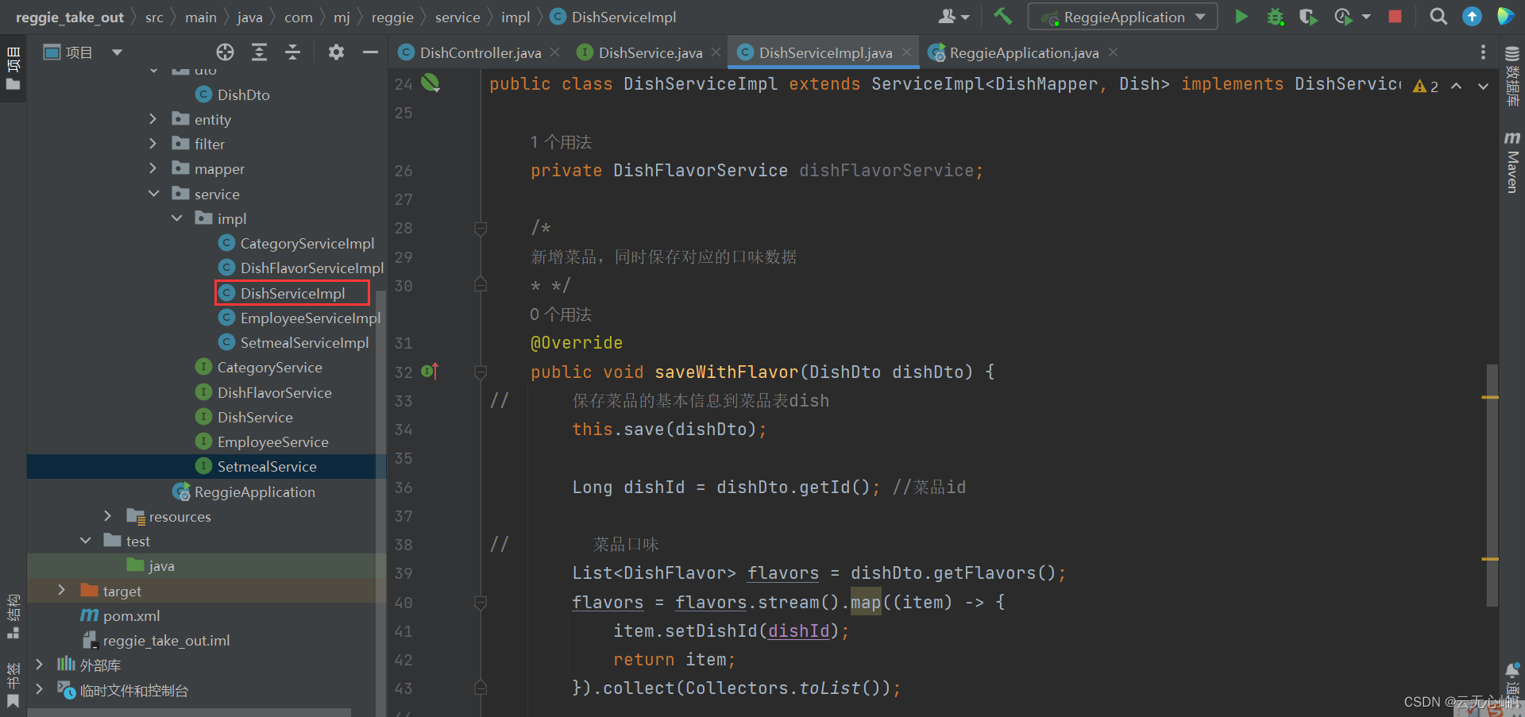
Task: Open the profiler run icon
Action: (1343, 17)
